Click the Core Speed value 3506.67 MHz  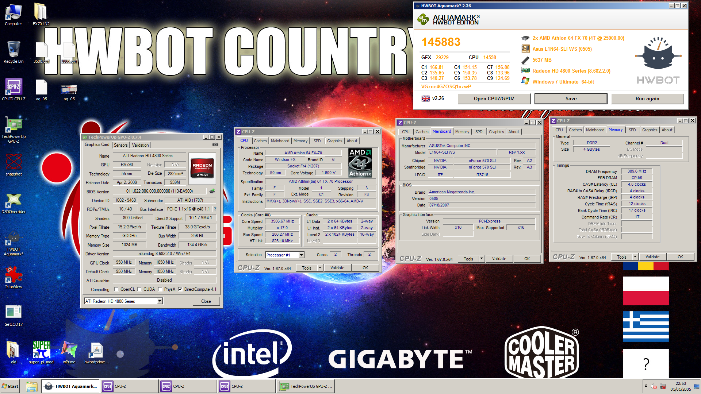tap(282, 221)
